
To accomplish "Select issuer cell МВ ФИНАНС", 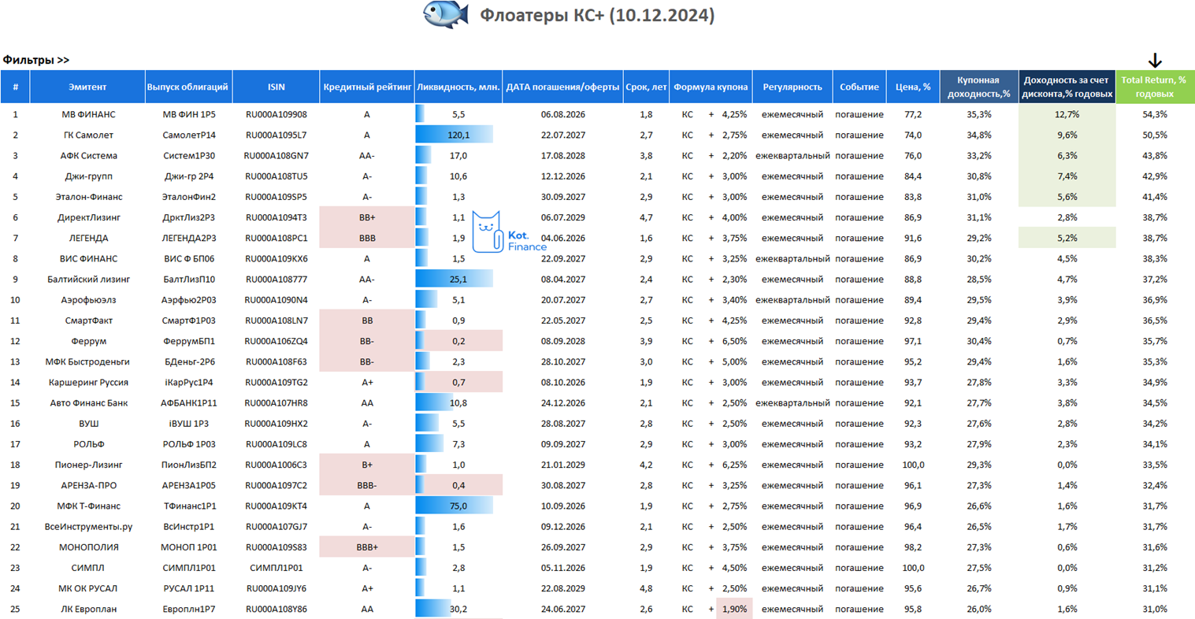I will (87, 114).
